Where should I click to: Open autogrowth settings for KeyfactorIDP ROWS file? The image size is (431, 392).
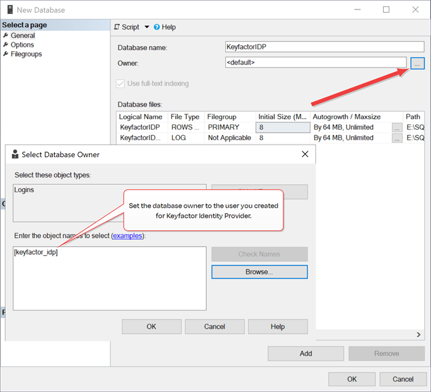coord(397,128)
